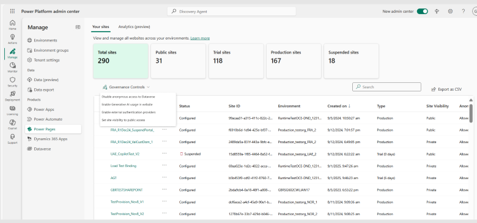Click the scrollbar up arrow
The width and height of the screenshot is (477, 223).
(x=471, y=100)
